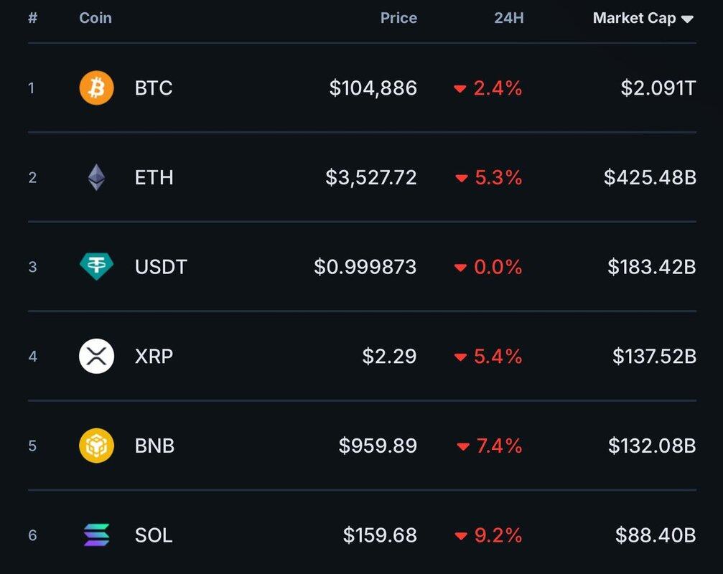Click the red down arrow beside BTC 2.4%
The image size is (723, 574).
(x=460, y=89)
